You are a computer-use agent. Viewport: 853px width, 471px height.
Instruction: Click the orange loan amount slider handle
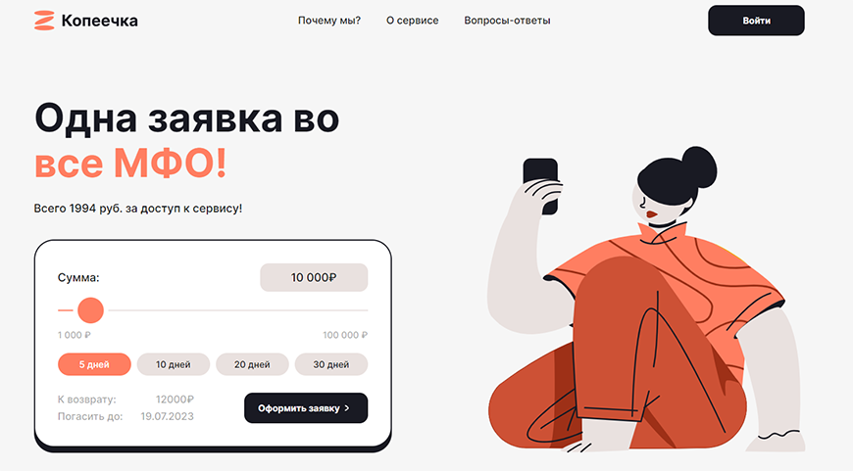(x=90, y=310)
